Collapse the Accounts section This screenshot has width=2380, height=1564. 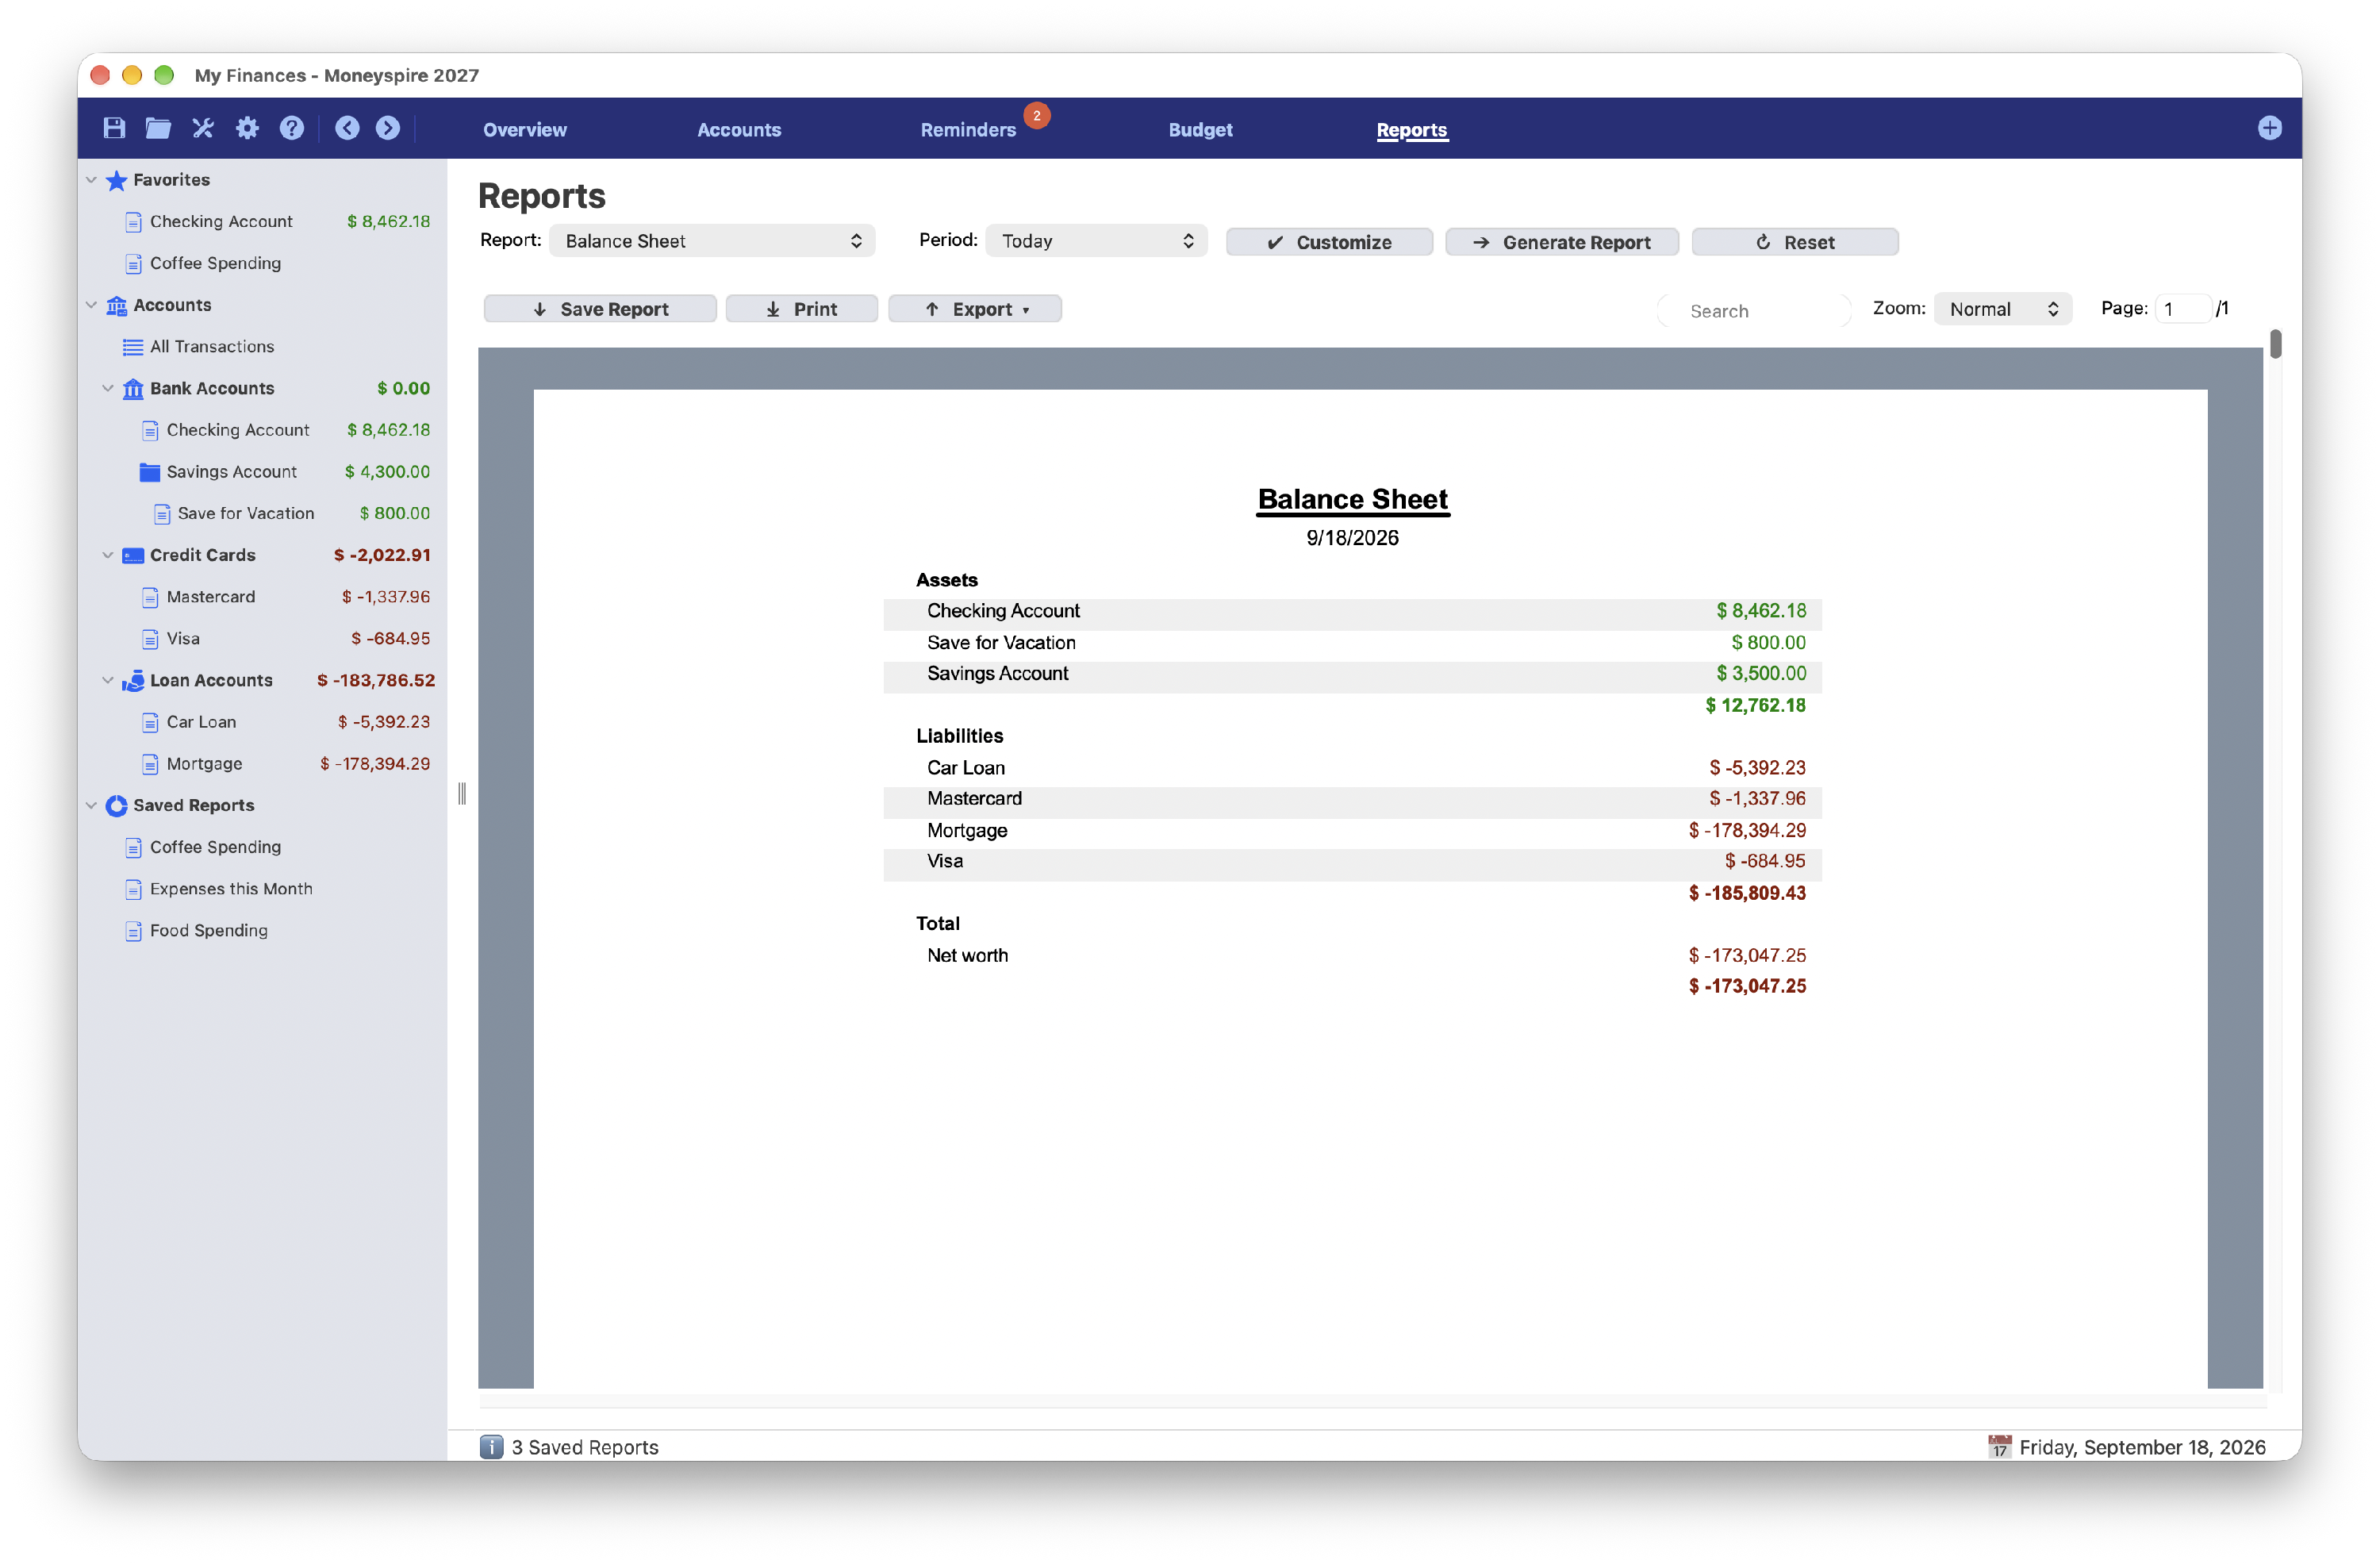click(x=91, y=305)
